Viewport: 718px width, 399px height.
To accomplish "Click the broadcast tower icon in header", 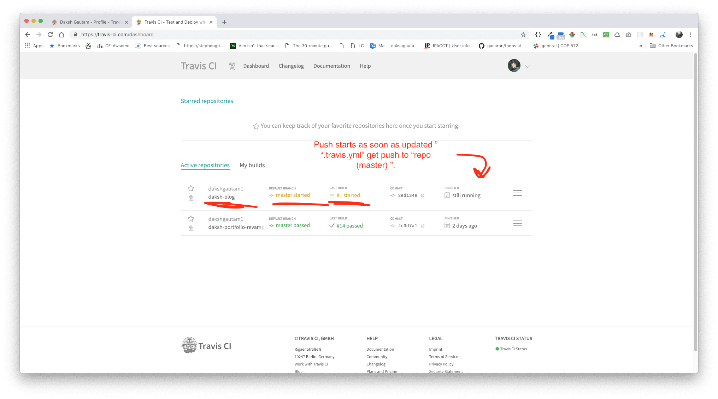I will click(232, 66).
